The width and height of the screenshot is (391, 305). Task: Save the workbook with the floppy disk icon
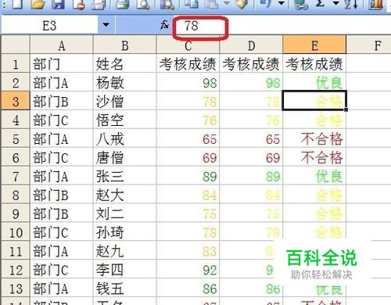pos(58,4)
